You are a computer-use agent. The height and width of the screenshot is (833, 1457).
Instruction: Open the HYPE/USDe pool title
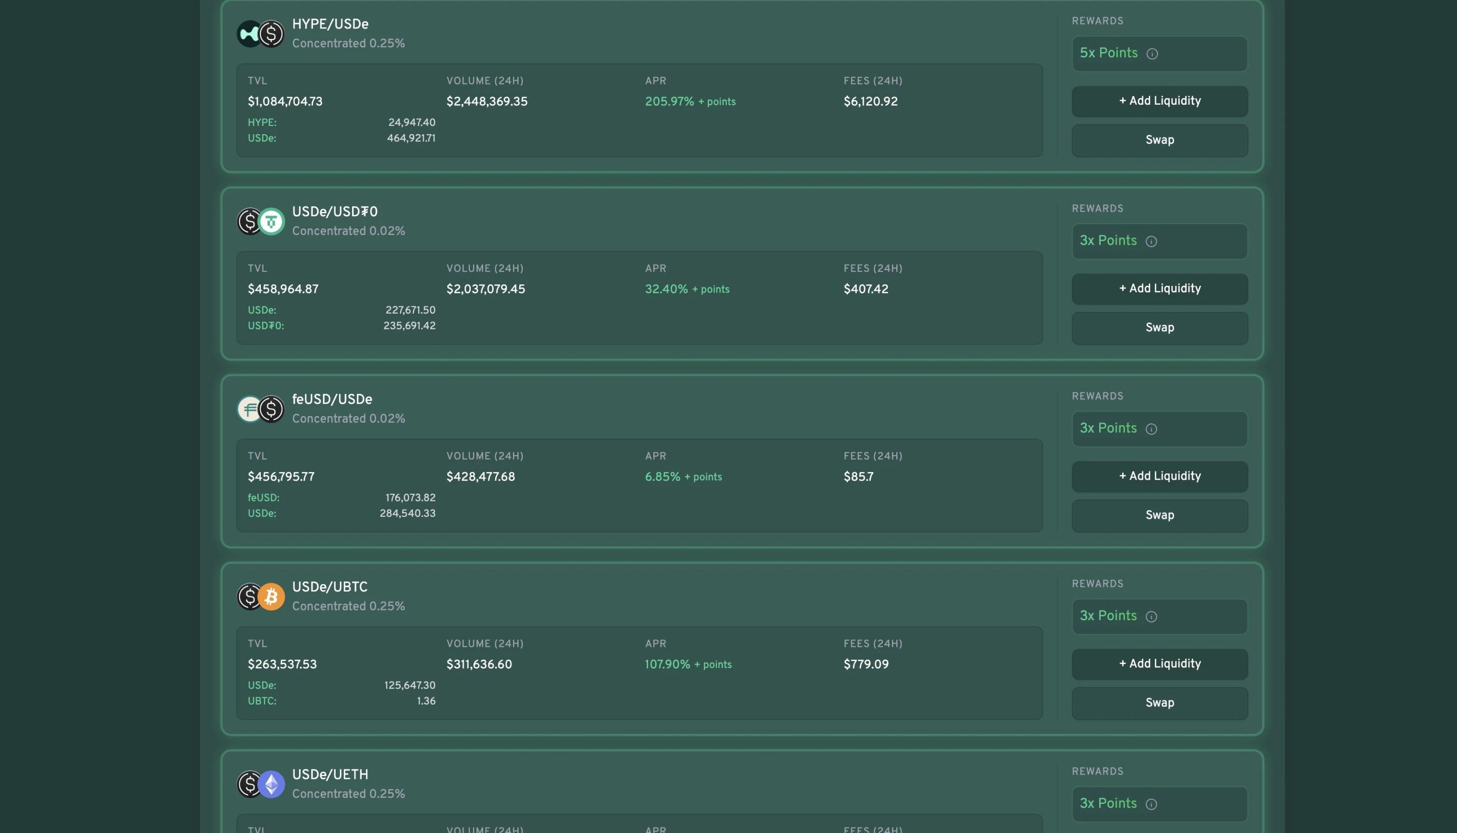tap(330, 25)
